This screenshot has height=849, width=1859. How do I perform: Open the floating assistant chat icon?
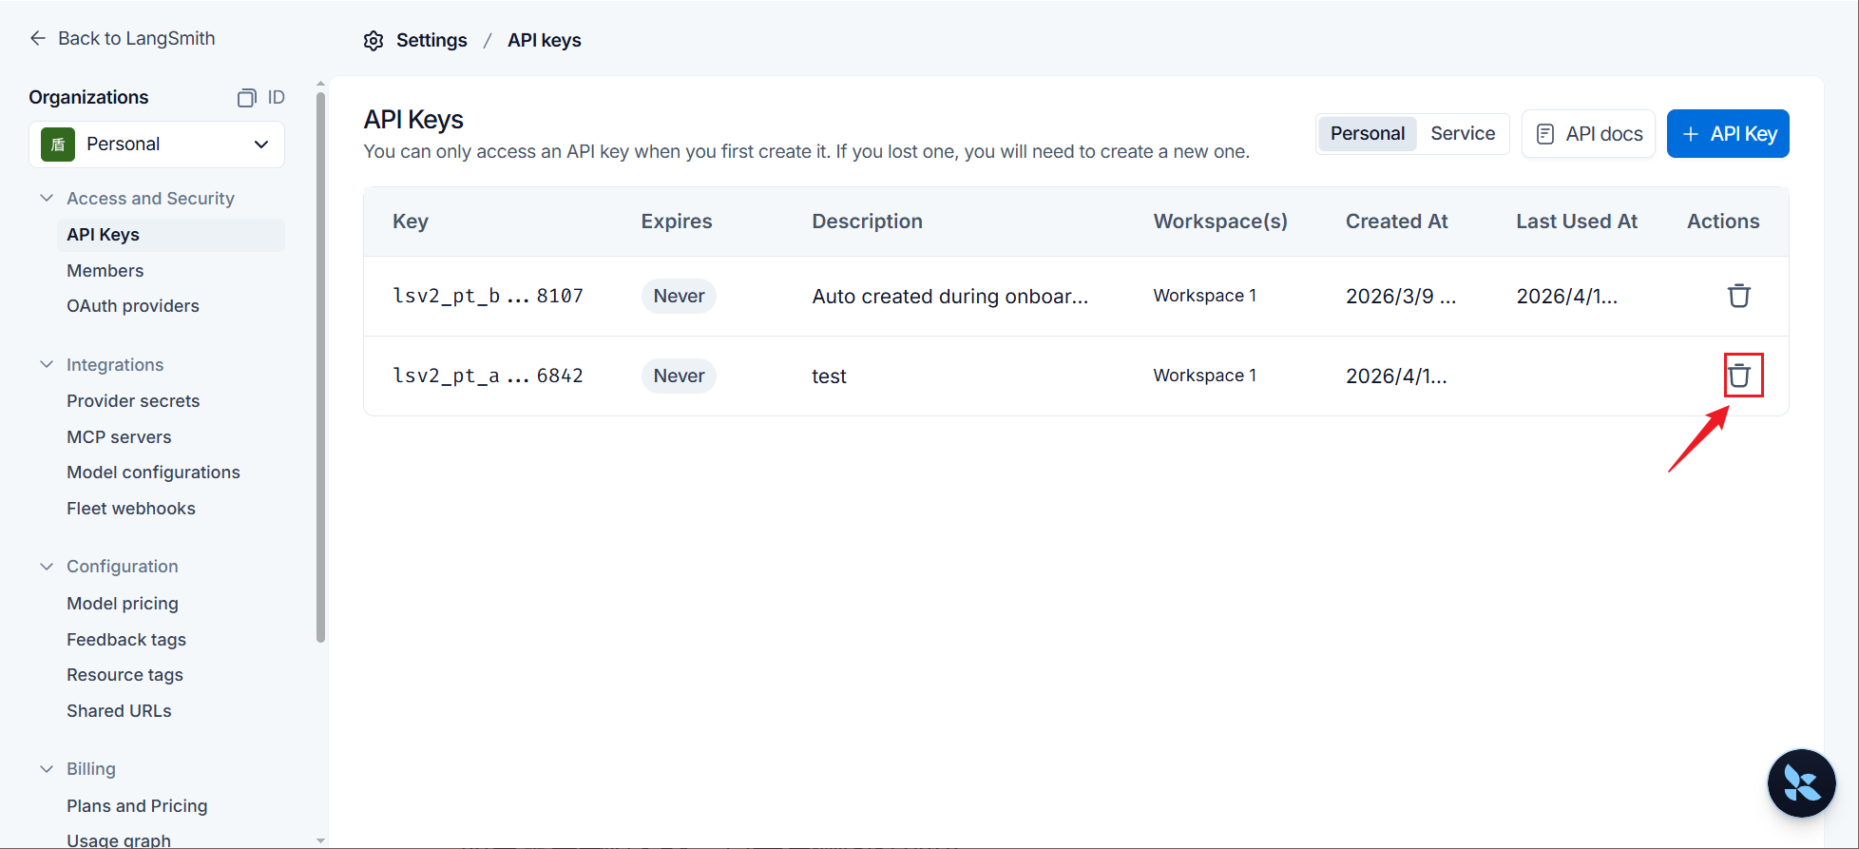coord(1801,783)
